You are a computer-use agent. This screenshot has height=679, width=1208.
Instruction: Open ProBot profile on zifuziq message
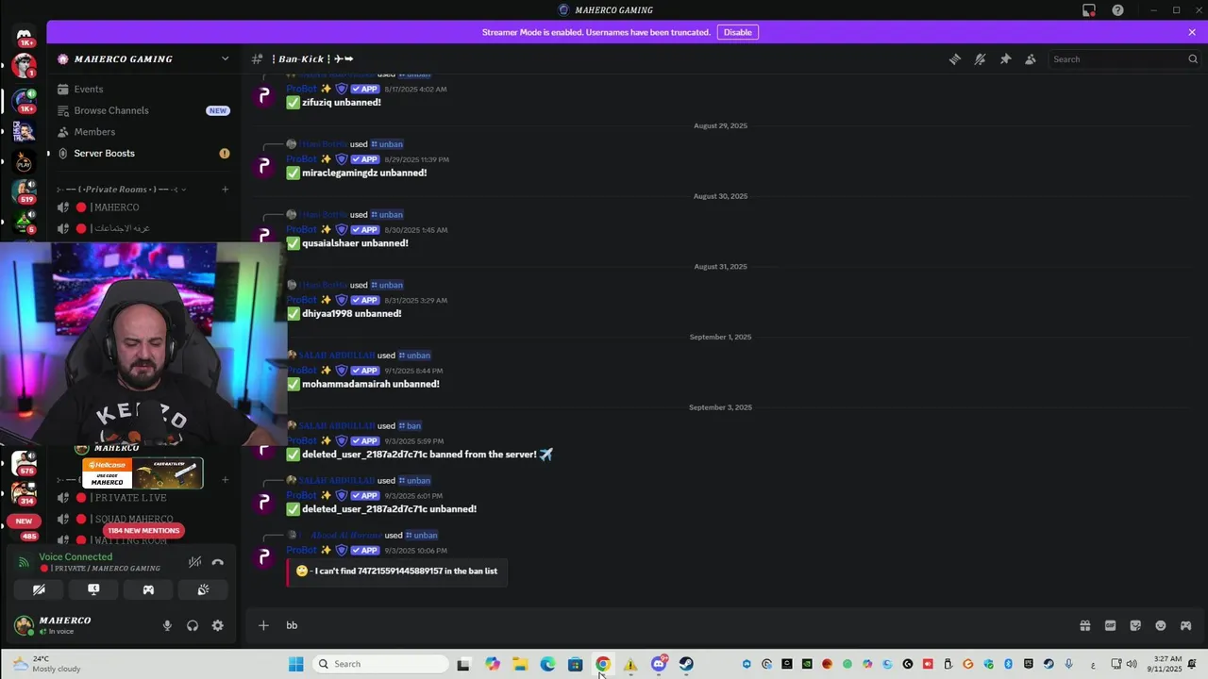pos(302,89)
